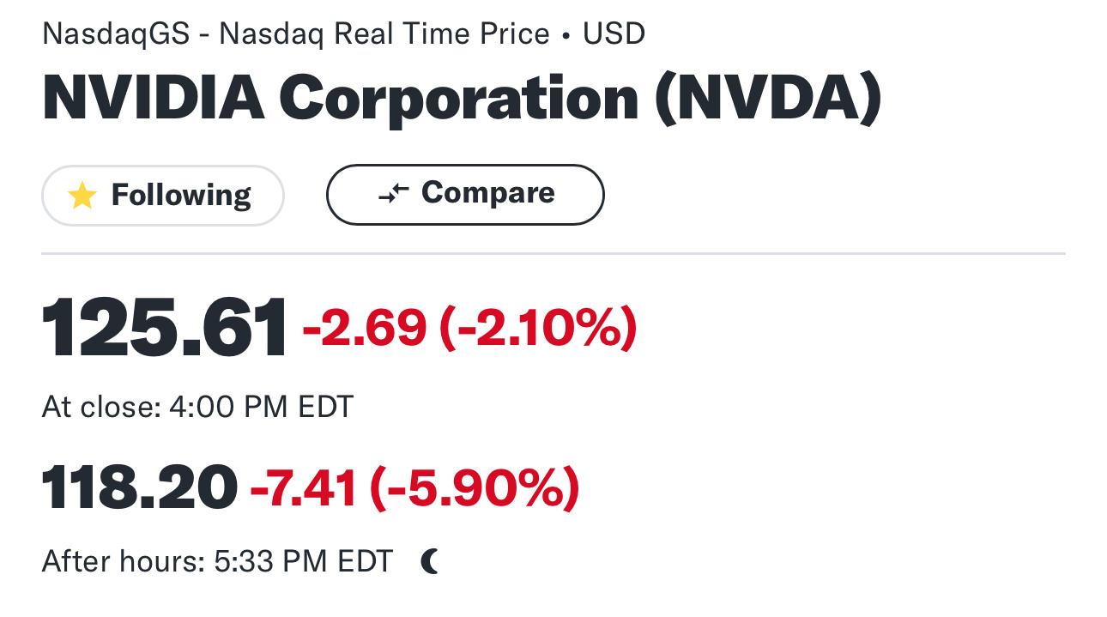Click the closing price 125.61

click(x=165, y=328)
